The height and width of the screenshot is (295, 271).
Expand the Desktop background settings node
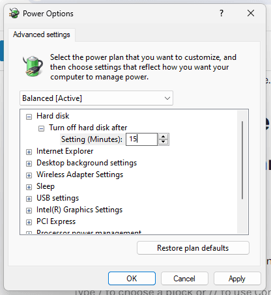point(29,163)
